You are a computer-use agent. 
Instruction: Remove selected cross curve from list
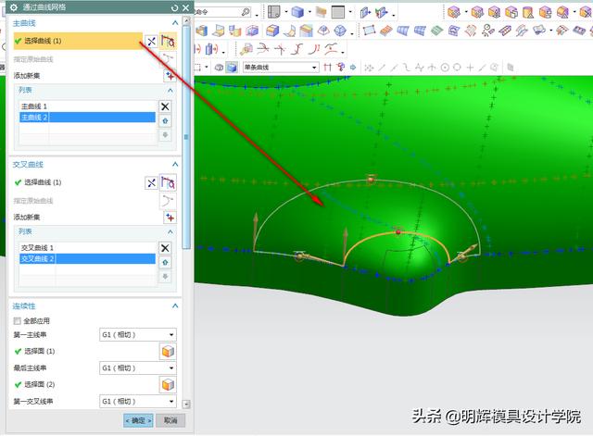click(165, 248)
